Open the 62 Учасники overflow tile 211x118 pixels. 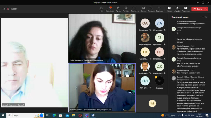[x=159, y=81]
